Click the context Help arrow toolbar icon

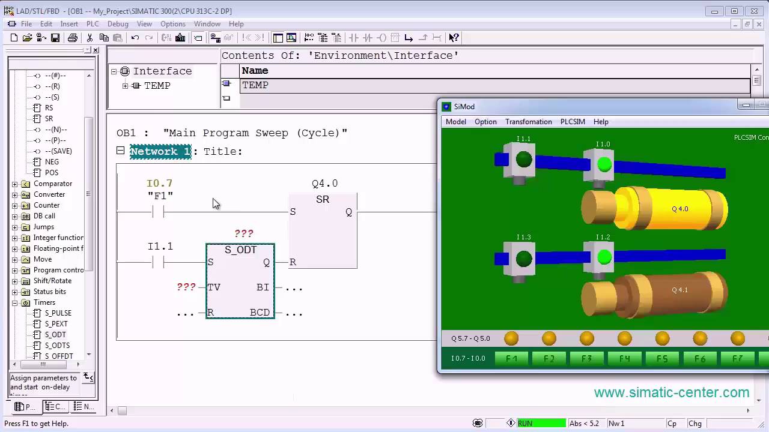[454, 38]
